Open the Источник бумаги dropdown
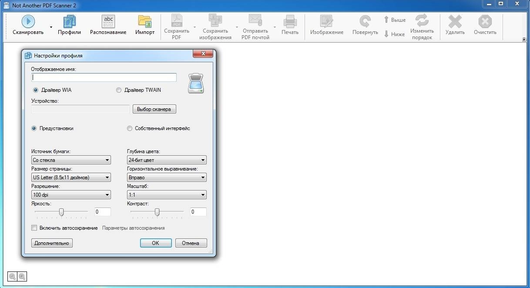The height and width of the screenshot is (288, 530). click(71, 160)
